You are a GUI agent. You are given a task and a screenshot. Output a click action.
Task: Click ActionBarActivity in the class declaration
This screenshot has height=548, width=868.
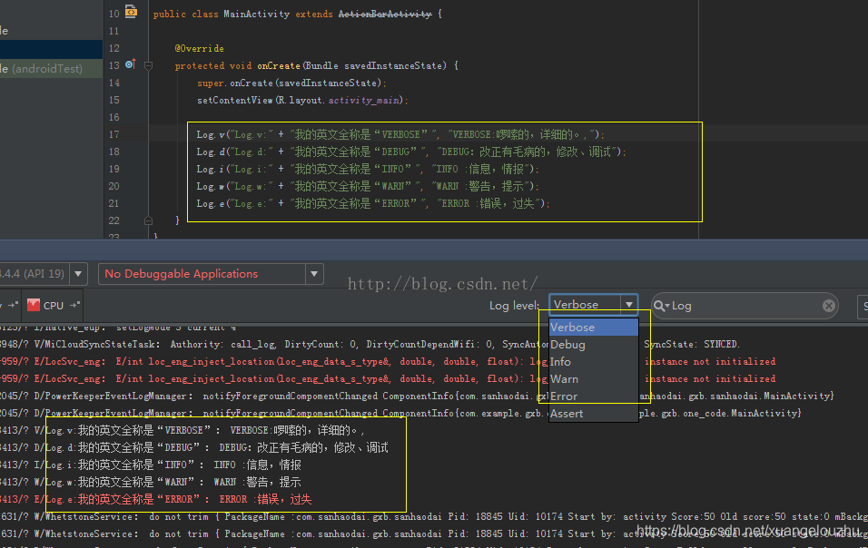pos(385,14)
